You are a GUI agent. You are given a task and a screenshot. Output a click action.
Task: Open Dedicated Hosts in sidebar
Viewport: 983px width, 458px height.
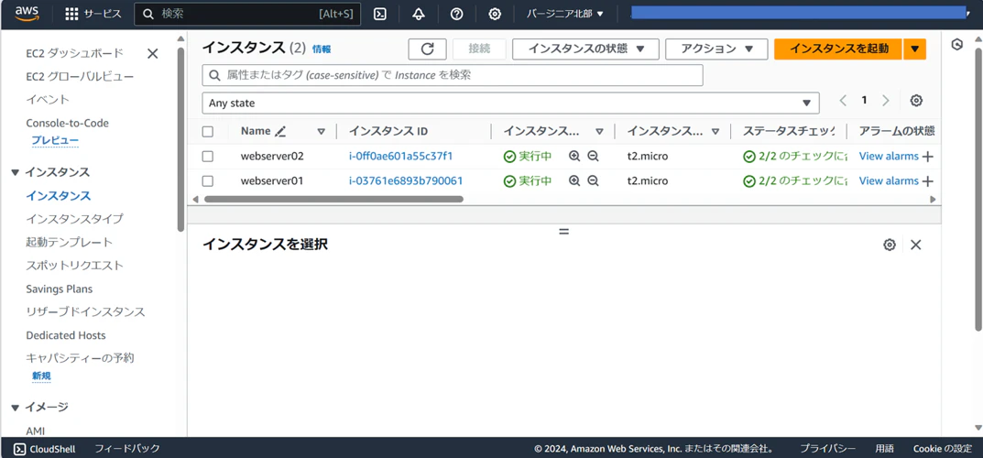(66, 335)
